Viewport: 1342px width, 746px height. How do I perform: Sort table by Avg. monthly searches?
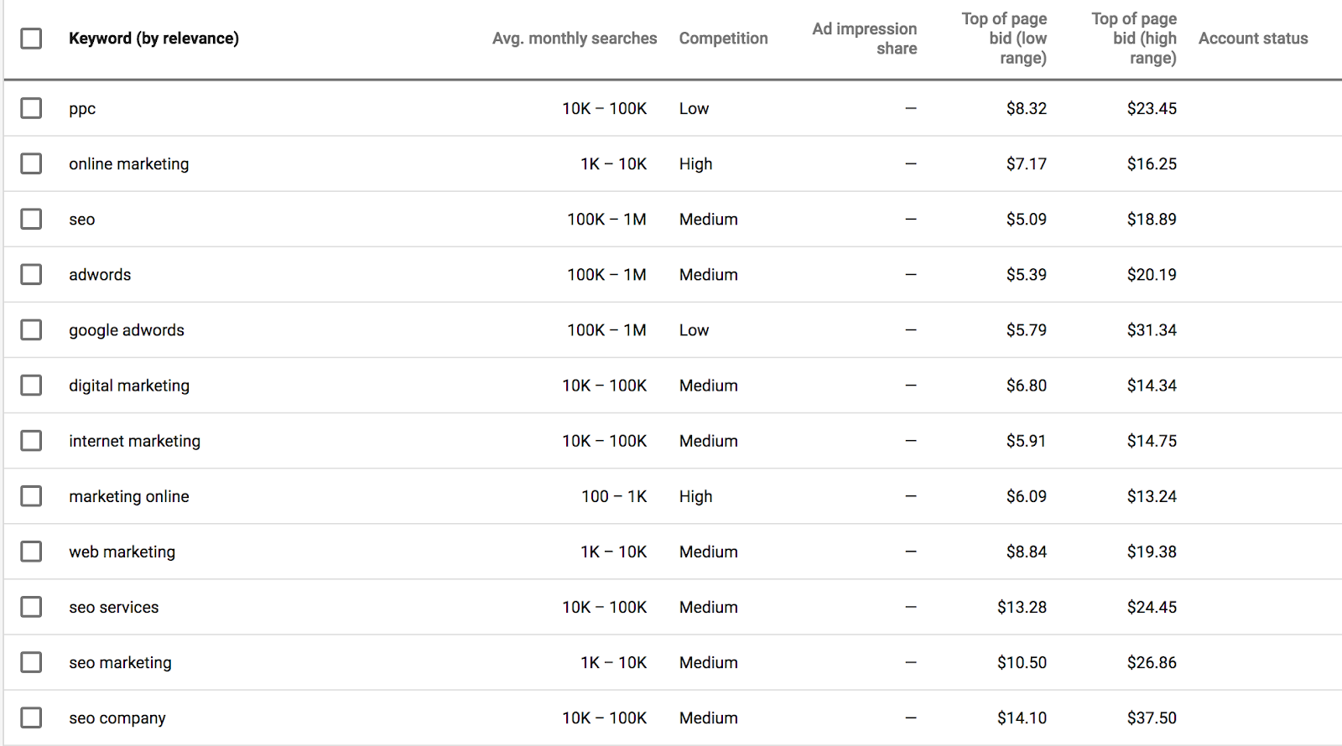[575, 39]
